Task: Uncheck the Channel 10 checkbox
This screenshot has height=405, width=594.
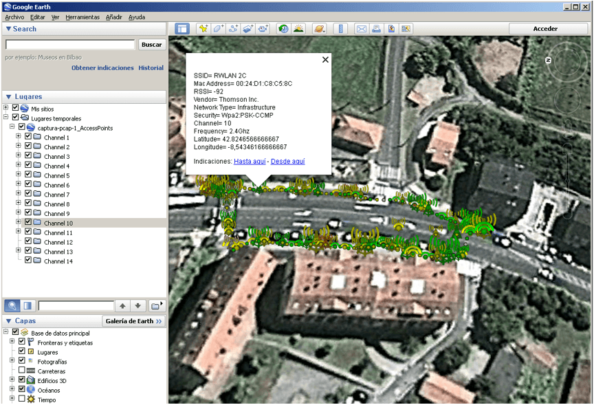Action: (28, 222)
